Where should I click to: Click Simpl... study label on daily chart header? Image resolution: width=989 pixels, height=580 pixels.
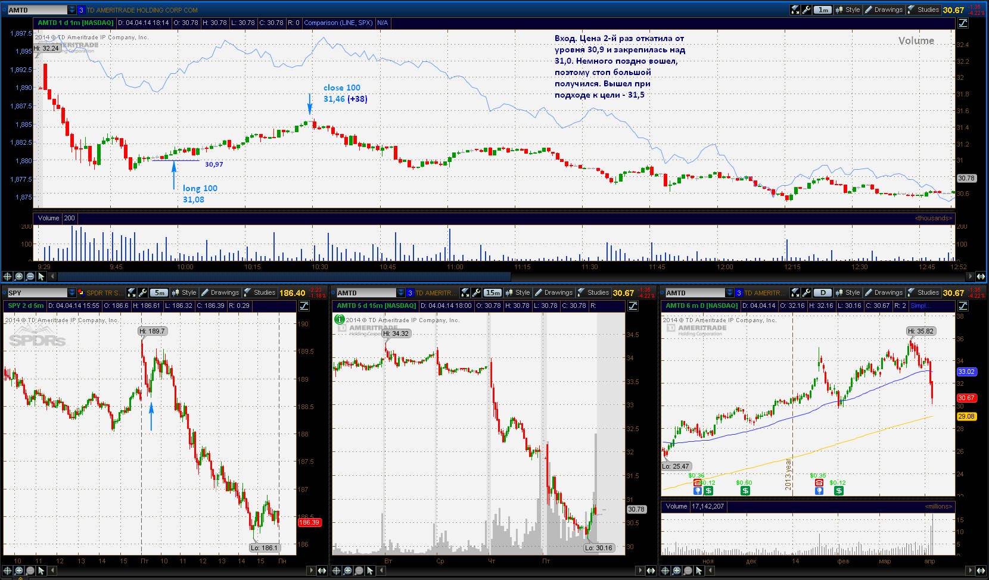[x=920, y=305]
